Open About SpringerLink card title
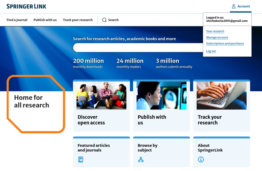The image size is (262, 171). pos(210,148)
